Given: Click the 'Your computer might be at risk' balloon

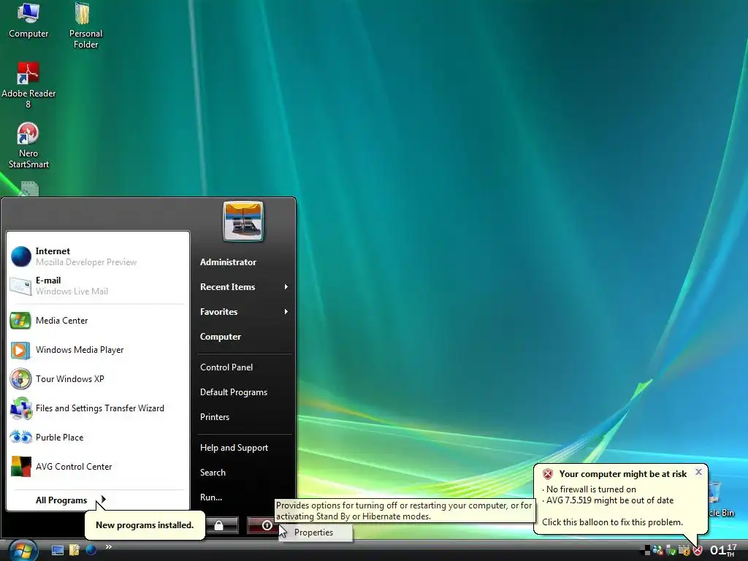Looking at the screenshot, I should 620,499.
